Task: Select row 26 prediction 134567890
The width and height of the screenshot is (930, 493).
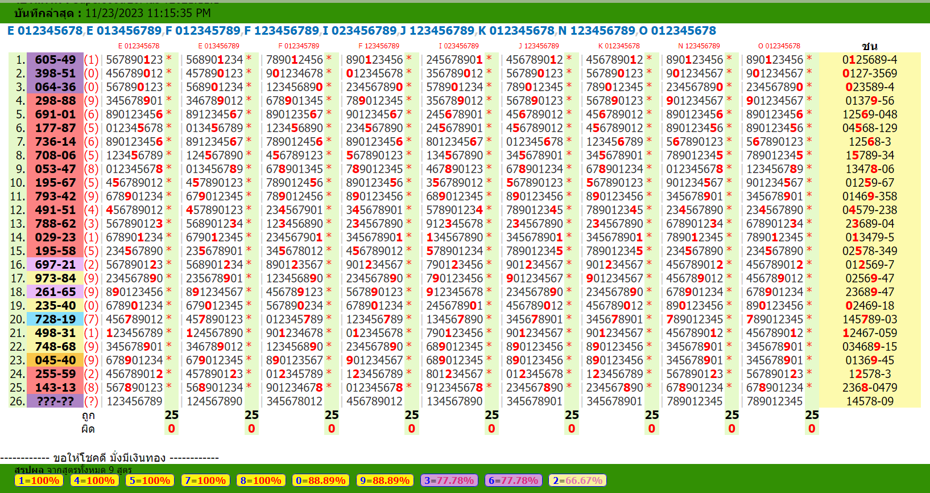Action: tap(454, 401)
